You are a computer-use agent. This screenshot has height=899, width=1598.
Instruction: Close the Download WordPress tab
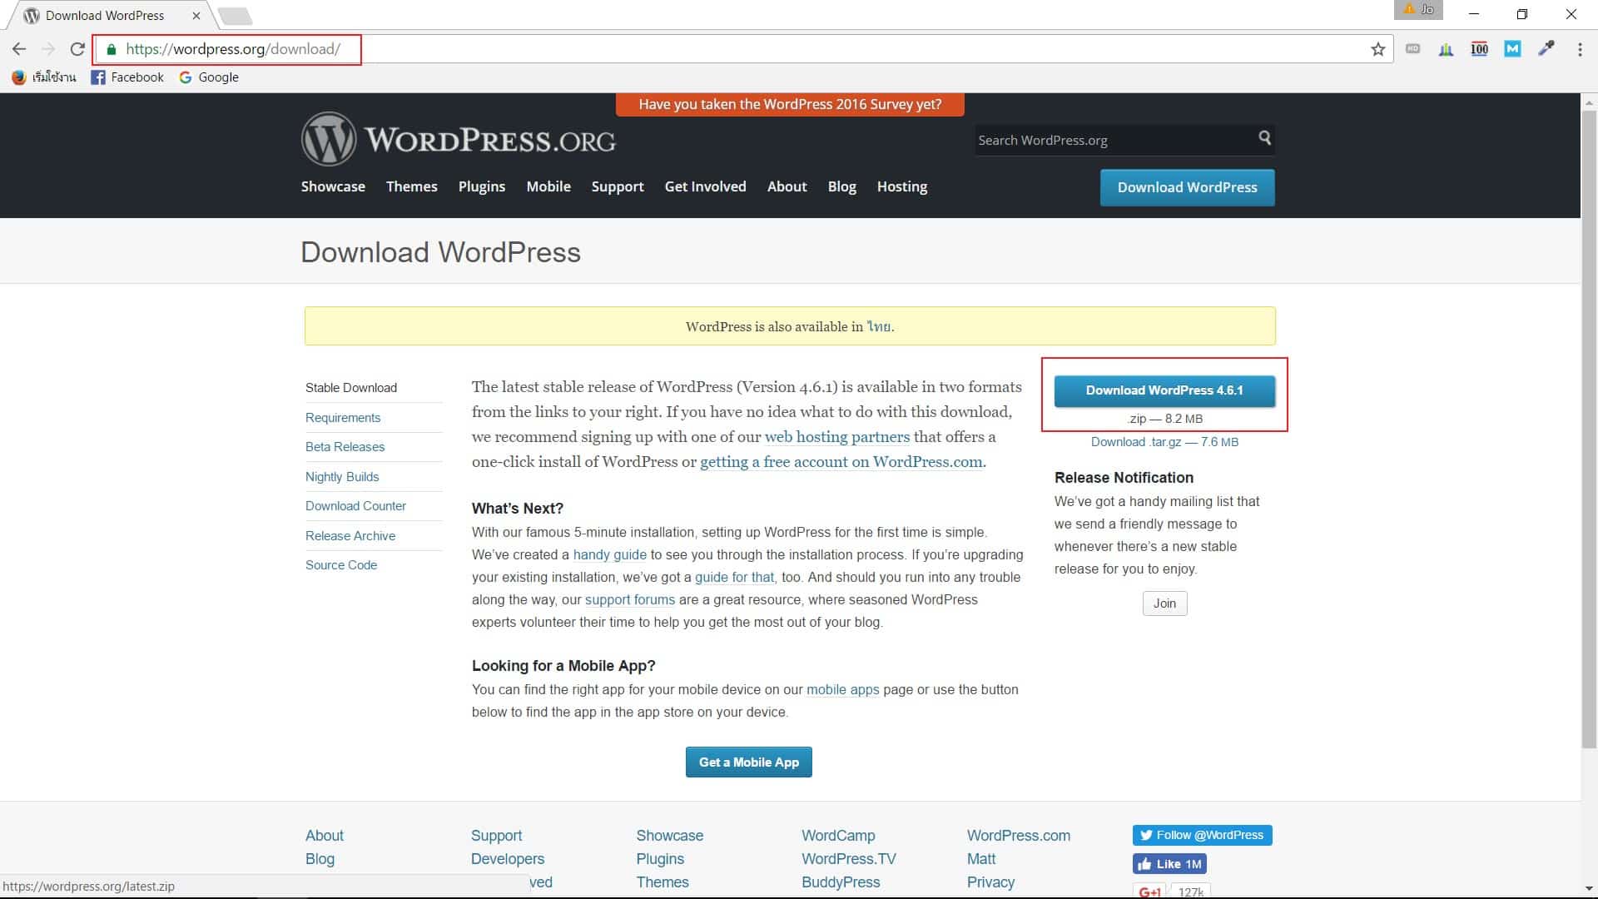[x=196, y=15]
